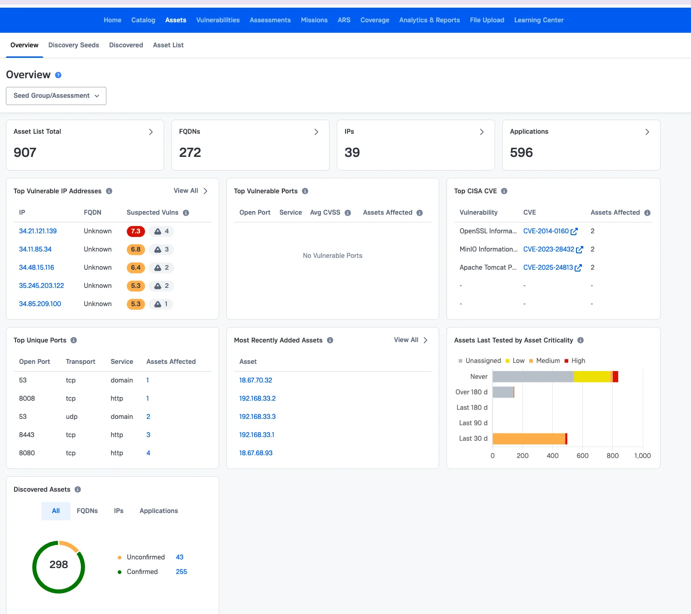This screenshot has width=691, height=614.
Task: Click info icon next to Top Unique Ports
Action: coord(74,340)
